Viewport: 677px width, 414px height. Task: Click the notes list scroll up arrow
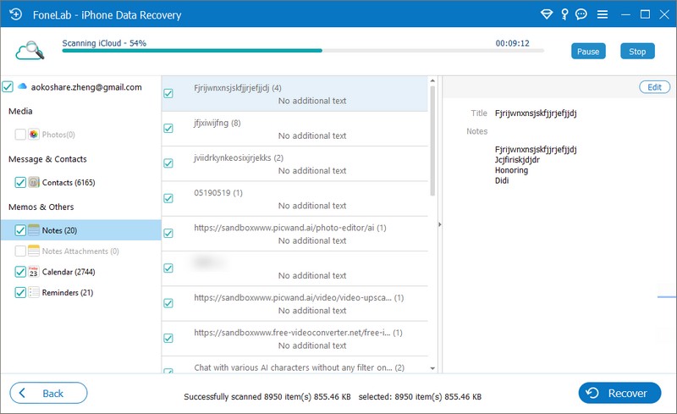tap(432, 80)
